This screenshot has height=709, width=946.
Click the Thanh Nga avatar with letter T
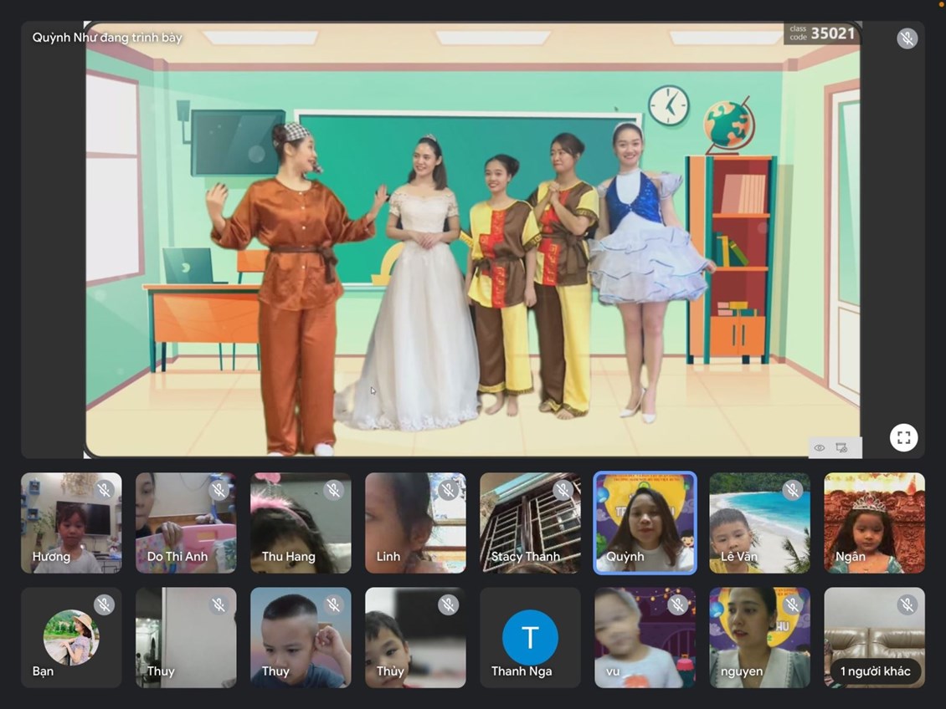[x=530, y=637]
